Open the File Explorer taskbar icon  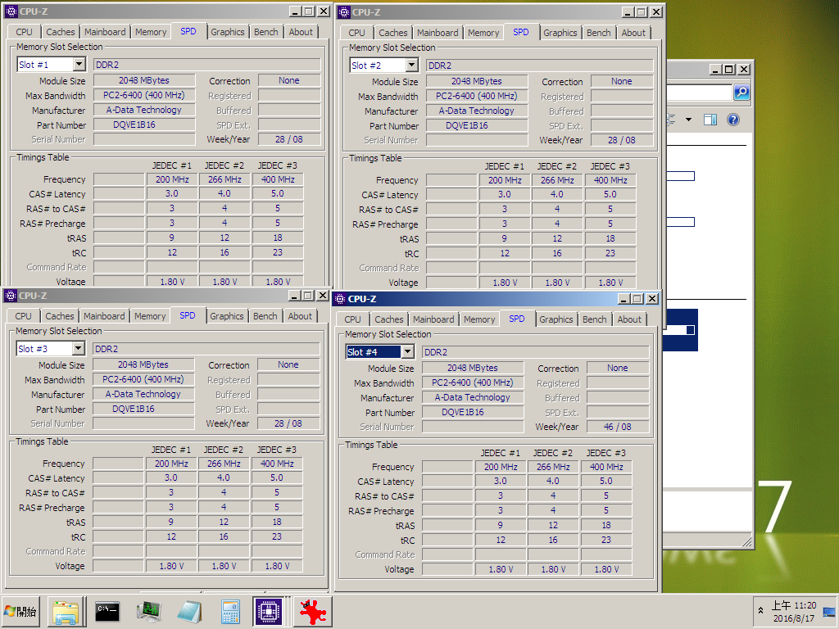point(66,612)
